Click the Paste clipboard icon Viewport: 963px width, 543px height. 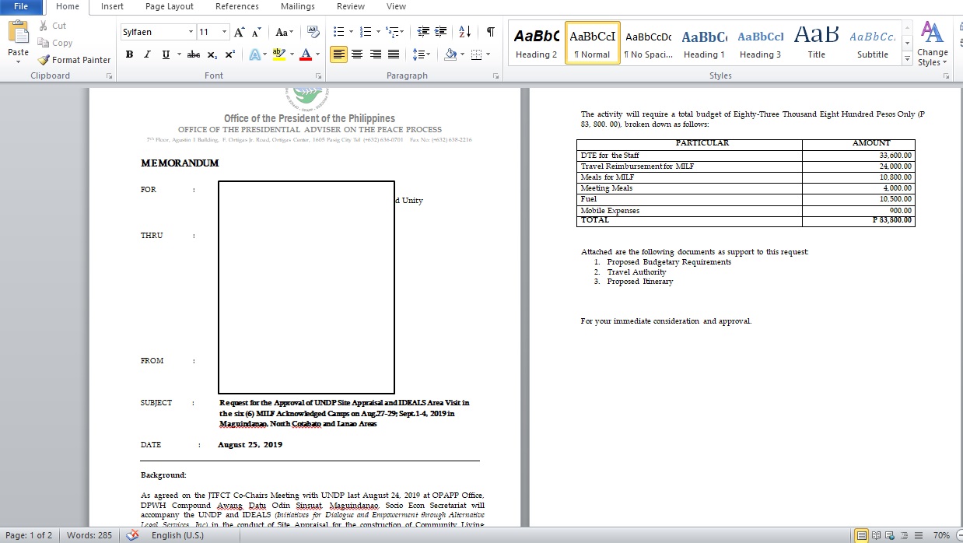(x=18, y=32)
